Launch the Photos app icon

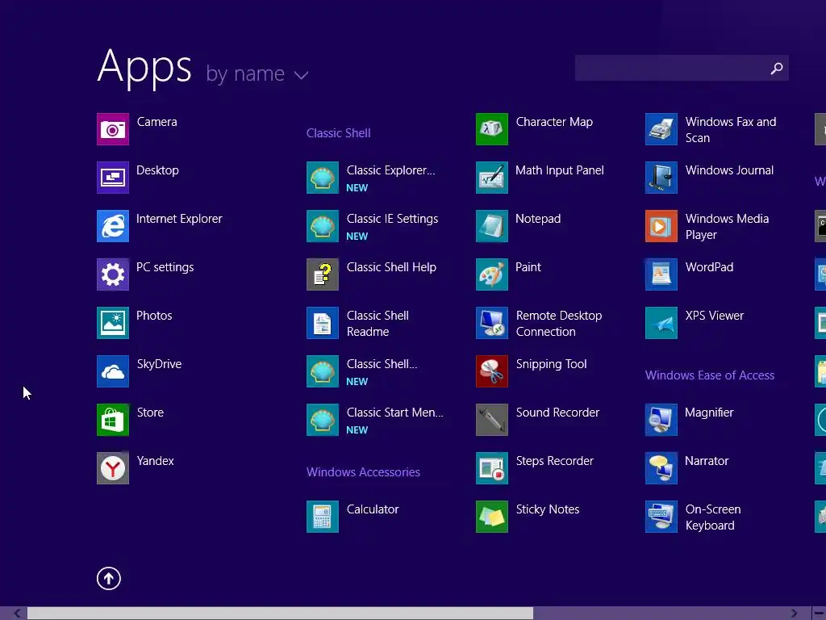click(x=113, y=323)
